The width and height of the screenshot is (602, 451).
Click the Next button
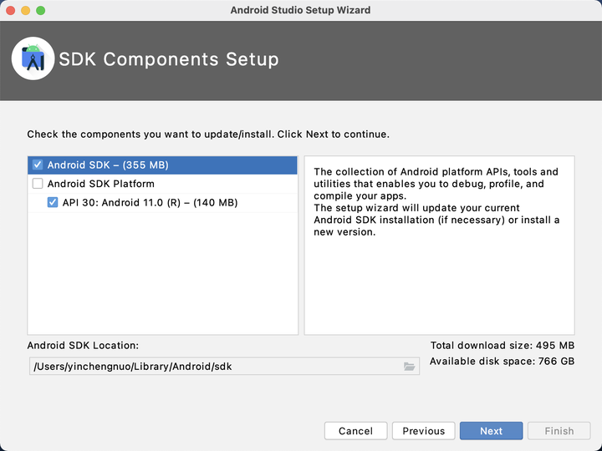pyautogui.click(x=491, y=431)
